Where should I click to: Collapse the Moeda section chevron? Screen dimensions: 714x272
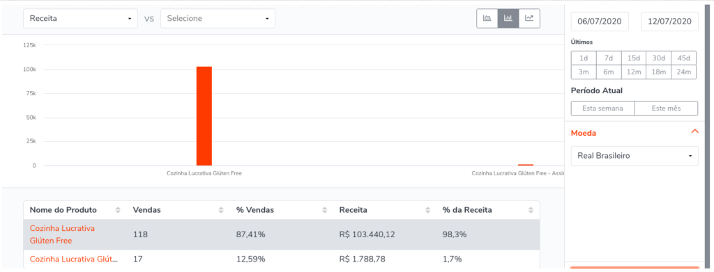coord(694,131)
